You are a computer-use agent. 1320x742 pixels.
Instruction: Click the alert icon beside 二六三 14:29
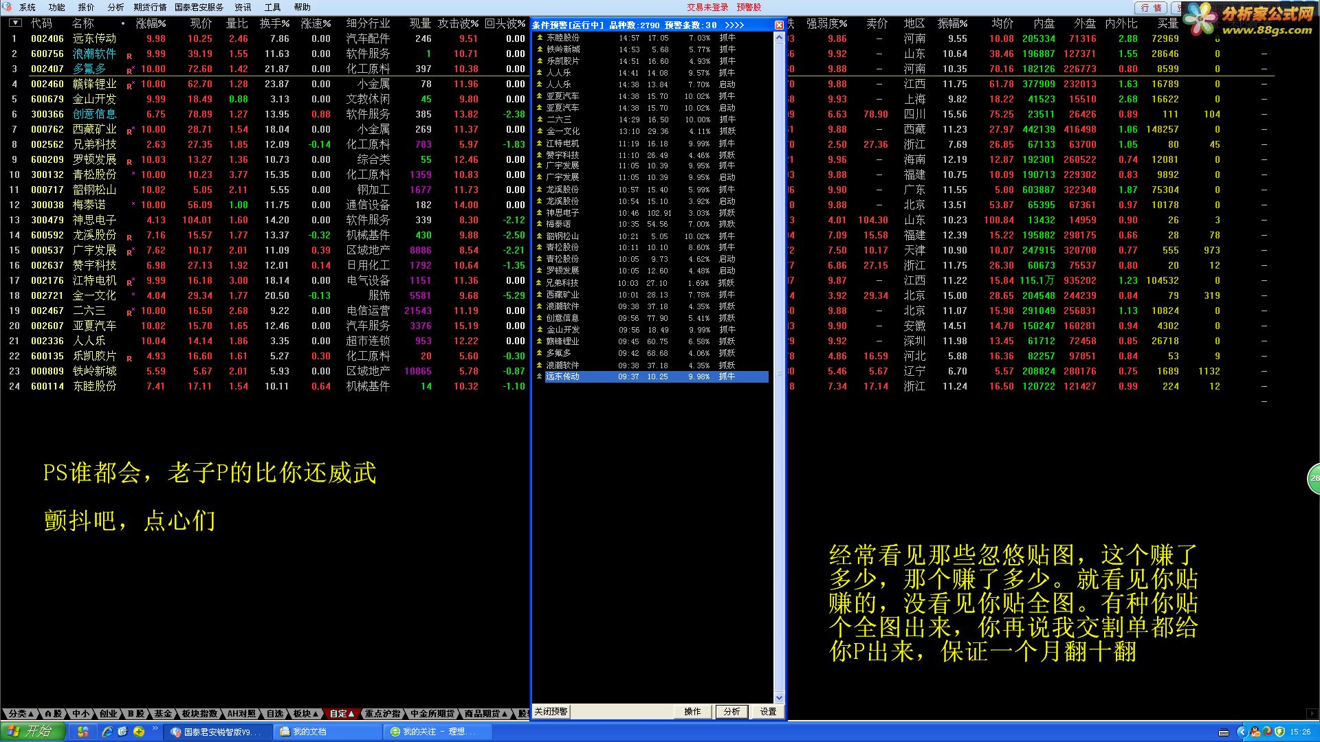point(540,120)
